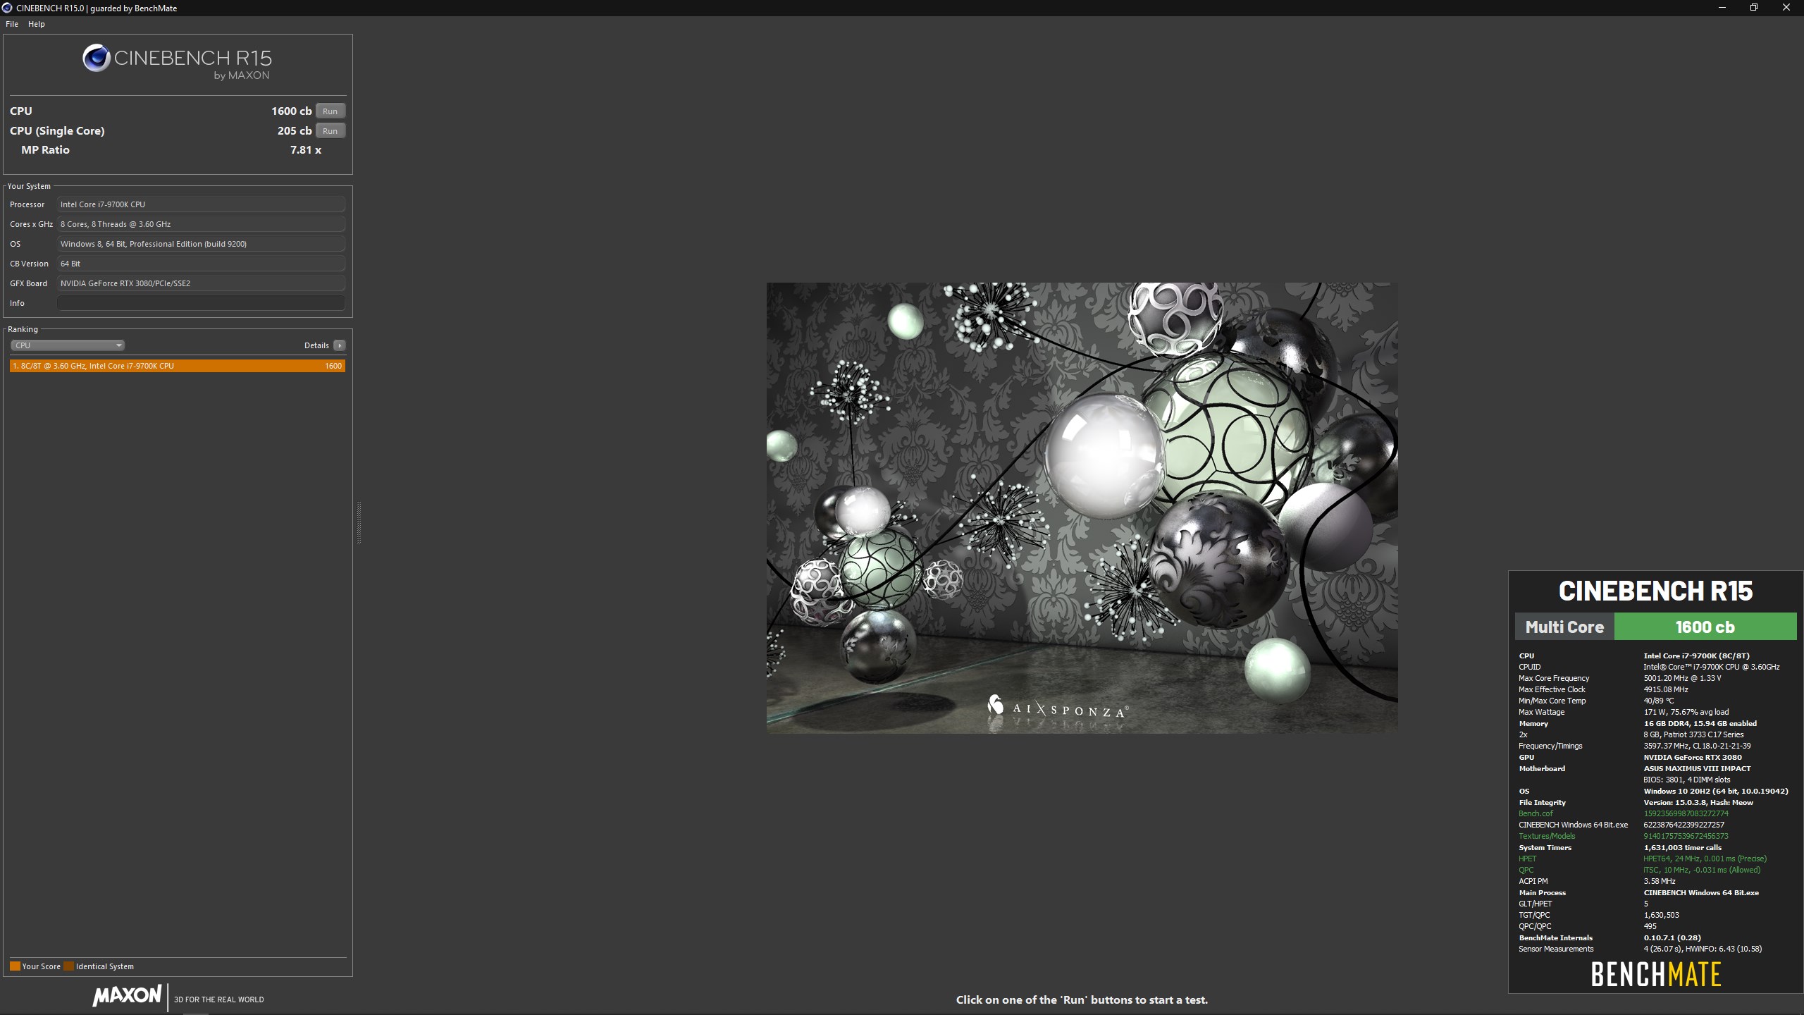Click the BENCHMATE logo in overlay
This screenshot has height=1015, width=1804.
pos(1655,975)
